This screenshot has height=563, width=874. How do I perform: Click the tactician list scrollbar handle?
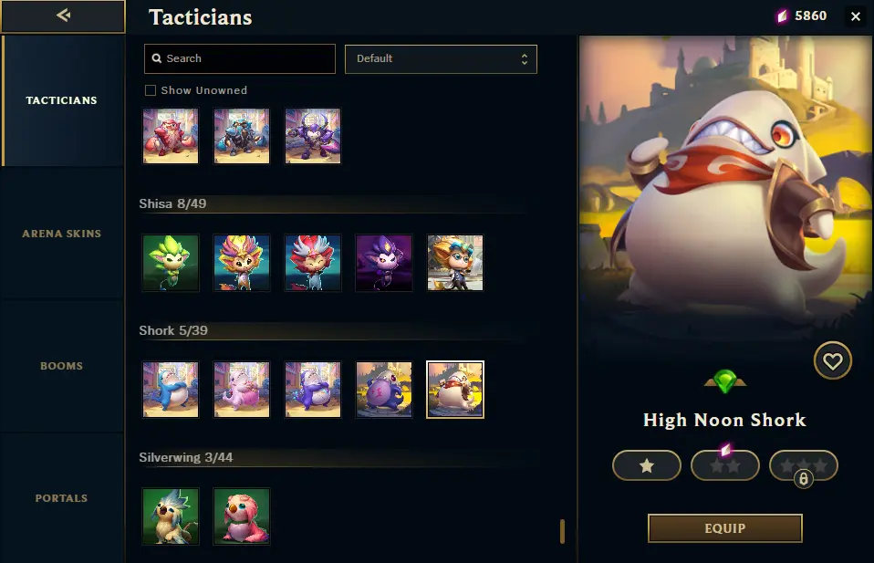(562, 531)
